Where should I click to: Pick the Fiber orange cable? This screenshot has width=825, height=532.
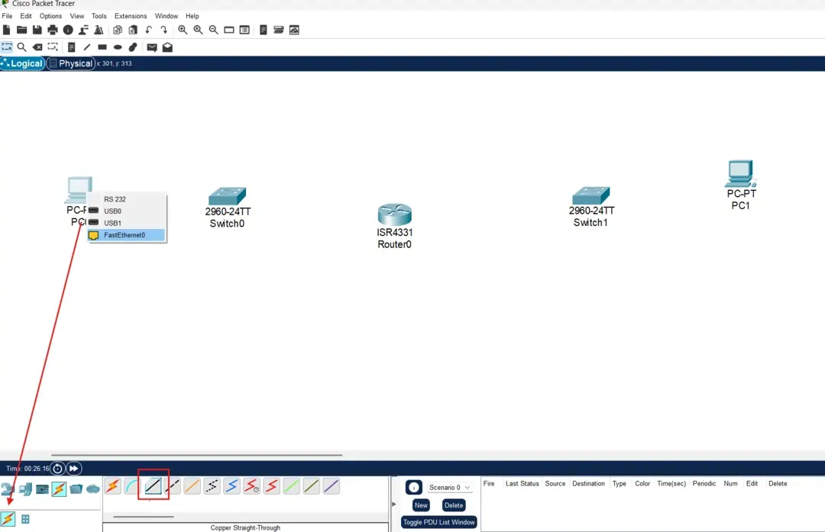[192, 486]
